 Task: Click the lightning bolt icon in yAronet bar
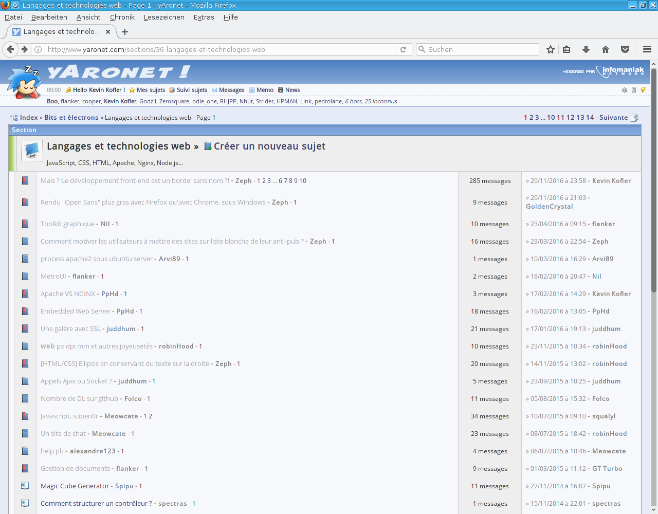pos(643,90)
